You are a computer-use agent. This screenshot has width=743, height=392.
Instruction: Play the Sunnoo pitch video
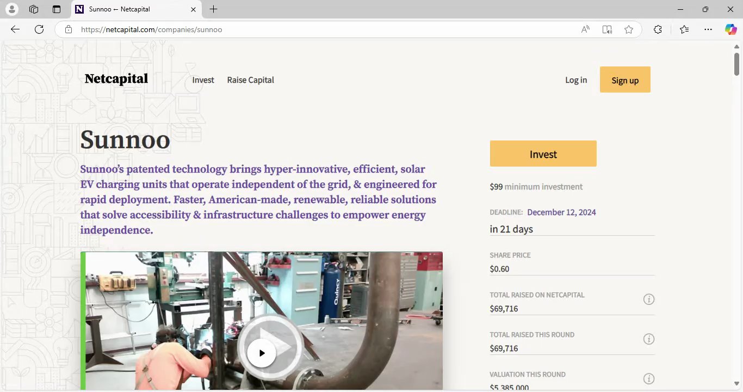[x=262, y=353]
